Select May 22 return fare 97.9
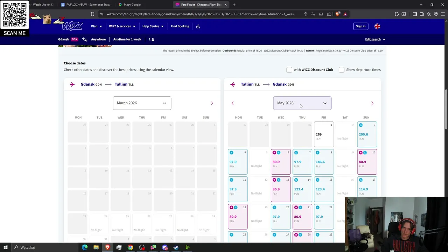 [324, 217]
